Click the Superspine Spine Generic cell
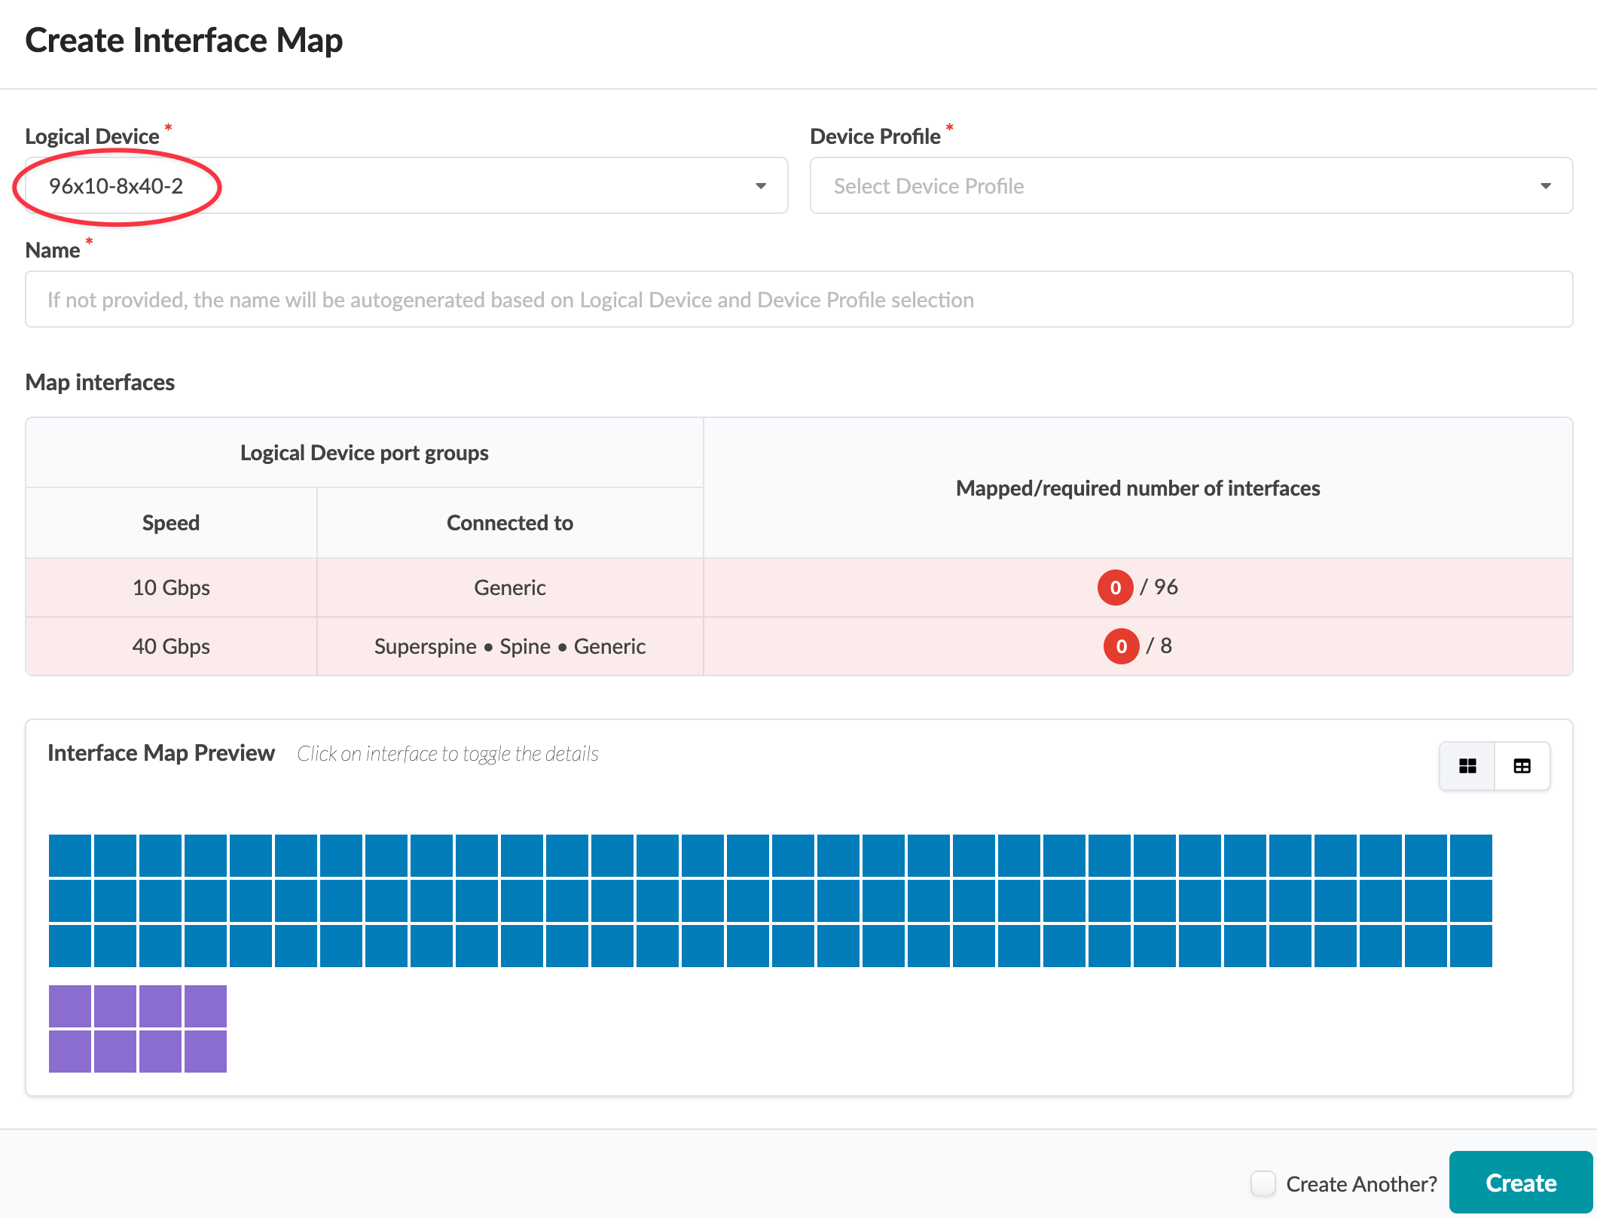Viewport: 1597px width, 1218px height. click(510, 646)
